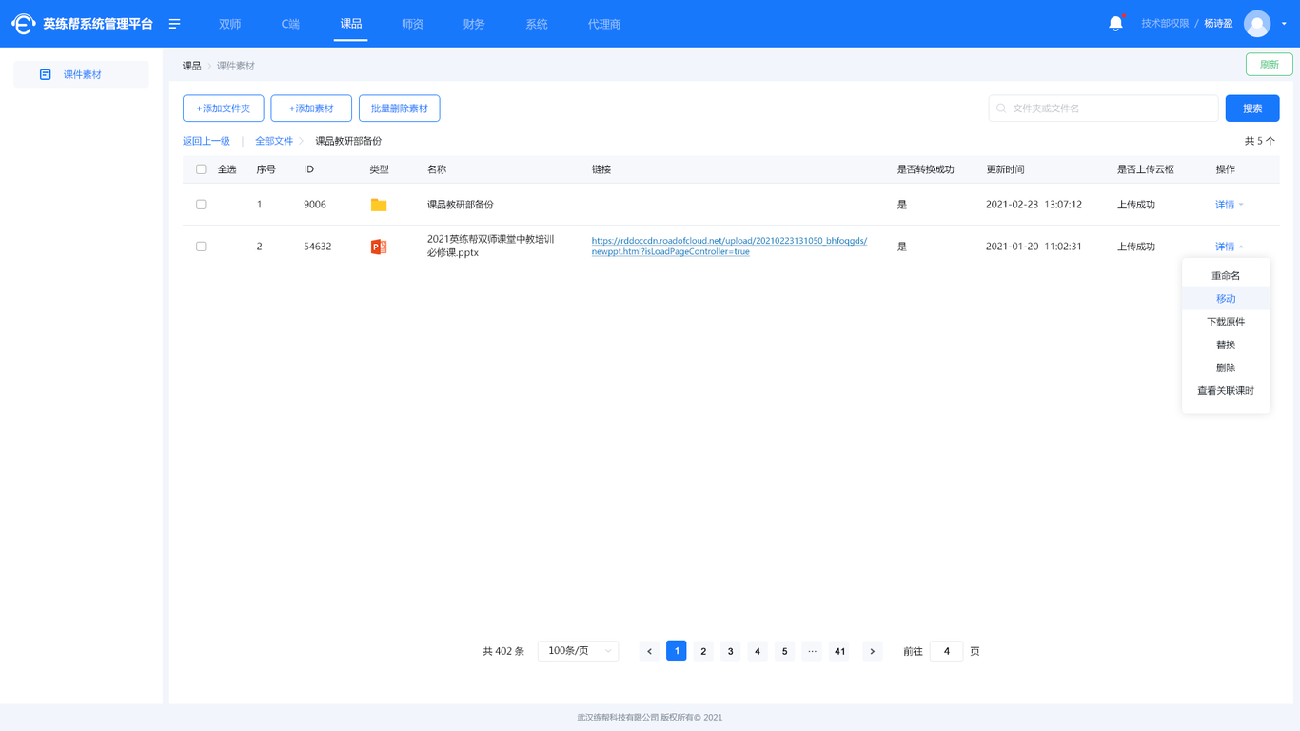Open the 师资 nav tab
The image size is (1300, 731).
tap(412, 24)
